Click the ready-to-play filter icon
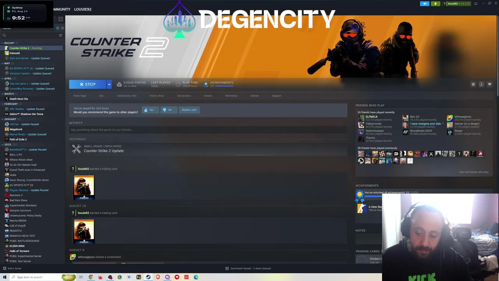 [62, 28]
